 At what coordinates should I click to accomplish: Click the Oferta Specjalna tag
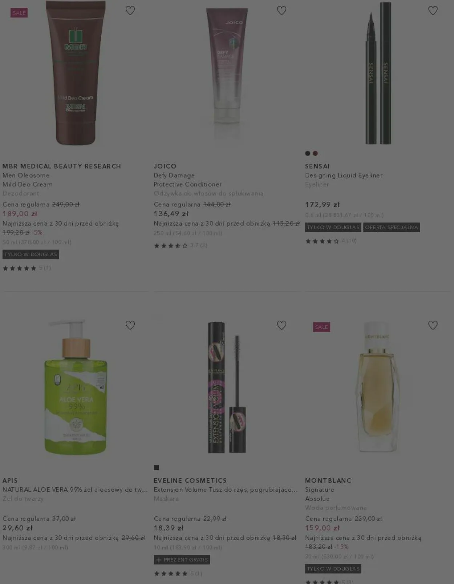pyautogui.click(x=392, y=227)
